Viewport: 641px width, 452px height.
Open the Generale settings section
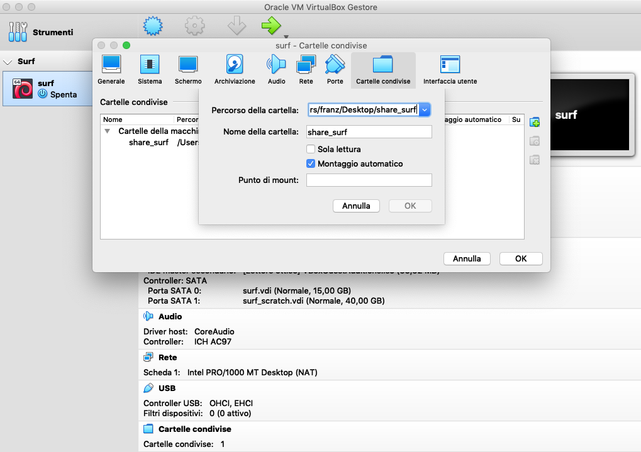(x=111, y=70)
